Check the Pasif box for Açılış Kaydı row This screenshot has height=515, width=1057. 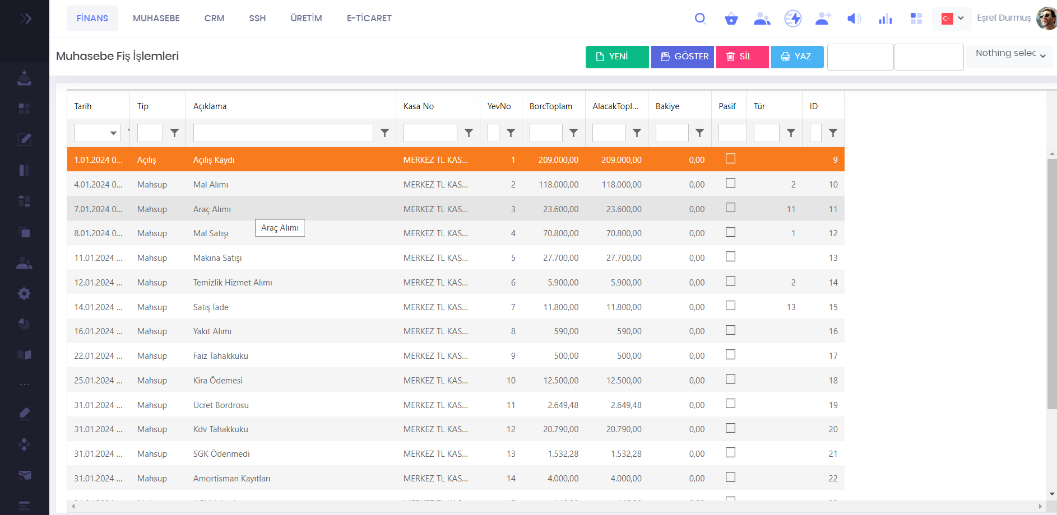tap(730, 159)
